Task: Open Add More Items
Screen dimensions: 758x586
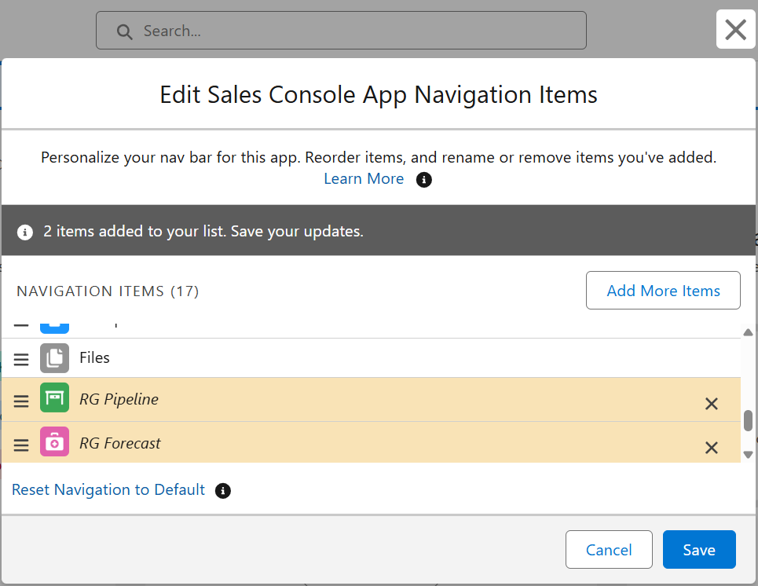Action: pyautogui.click(x=663, y=290)
